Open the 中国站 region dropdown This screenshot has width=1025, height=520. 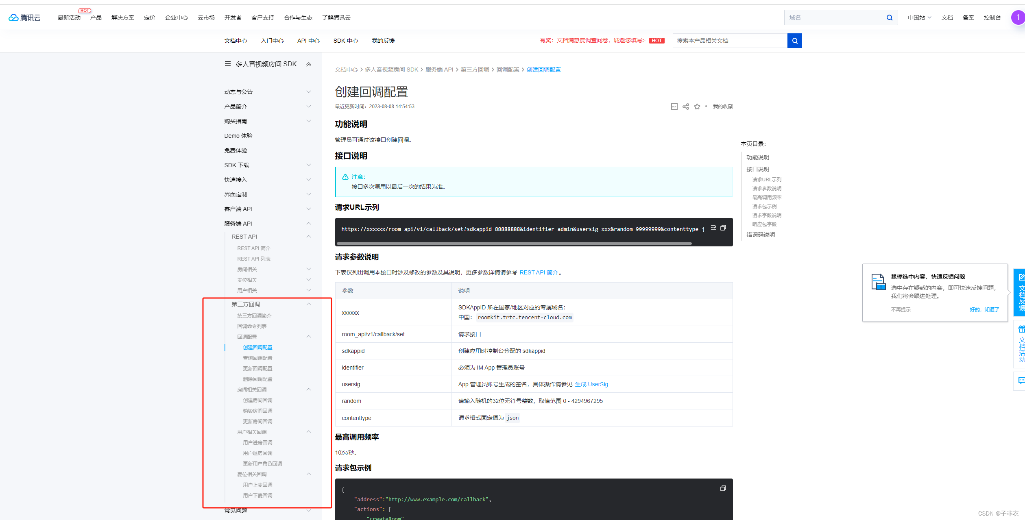(919, 17)
